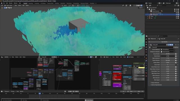Open the Physics properties tab icon
This screenshot has width=180, height=101.
146,66
